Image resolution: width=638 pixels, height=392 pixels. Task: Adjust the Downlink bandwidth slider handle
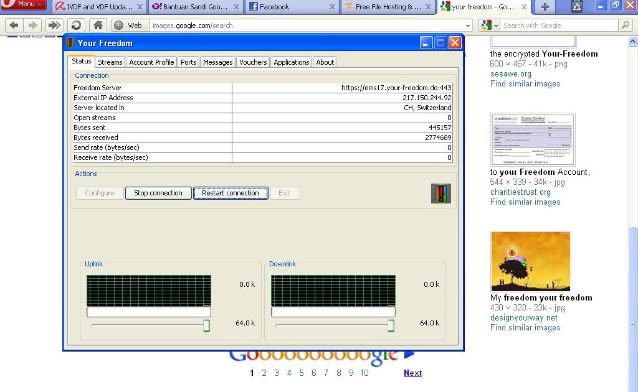point(391,325)
